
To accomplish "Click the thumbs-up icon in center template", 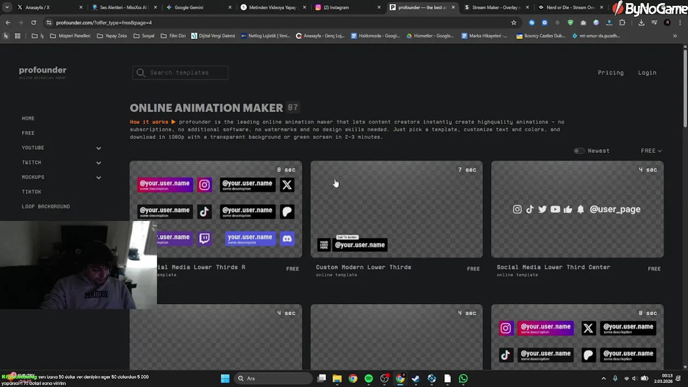I will coord(568,210).
